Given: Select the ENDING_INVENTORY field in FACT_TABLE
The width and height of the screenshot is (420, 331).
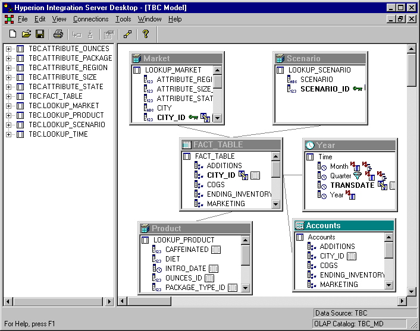Looking at the screenshot, I should pos(239,194).
